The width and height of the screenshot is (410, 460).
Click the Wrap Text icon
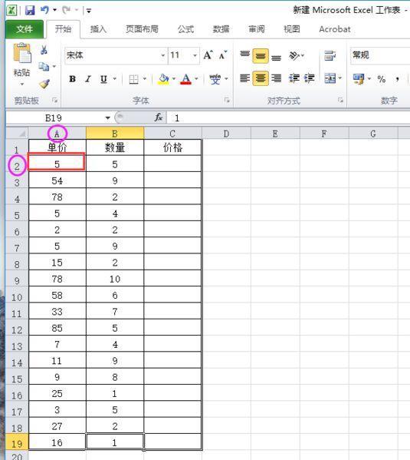tap(330, 55)
